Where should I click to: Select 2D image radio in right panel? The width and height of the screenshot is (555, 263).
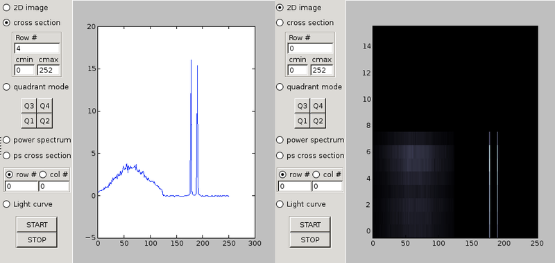pos(280,8)
